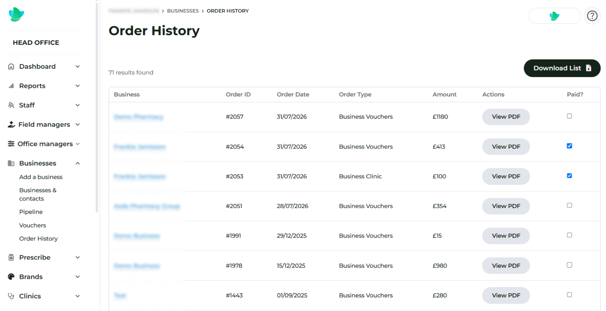
Task: Tick the Paid checkbox for order #2051
Action: 569,205
